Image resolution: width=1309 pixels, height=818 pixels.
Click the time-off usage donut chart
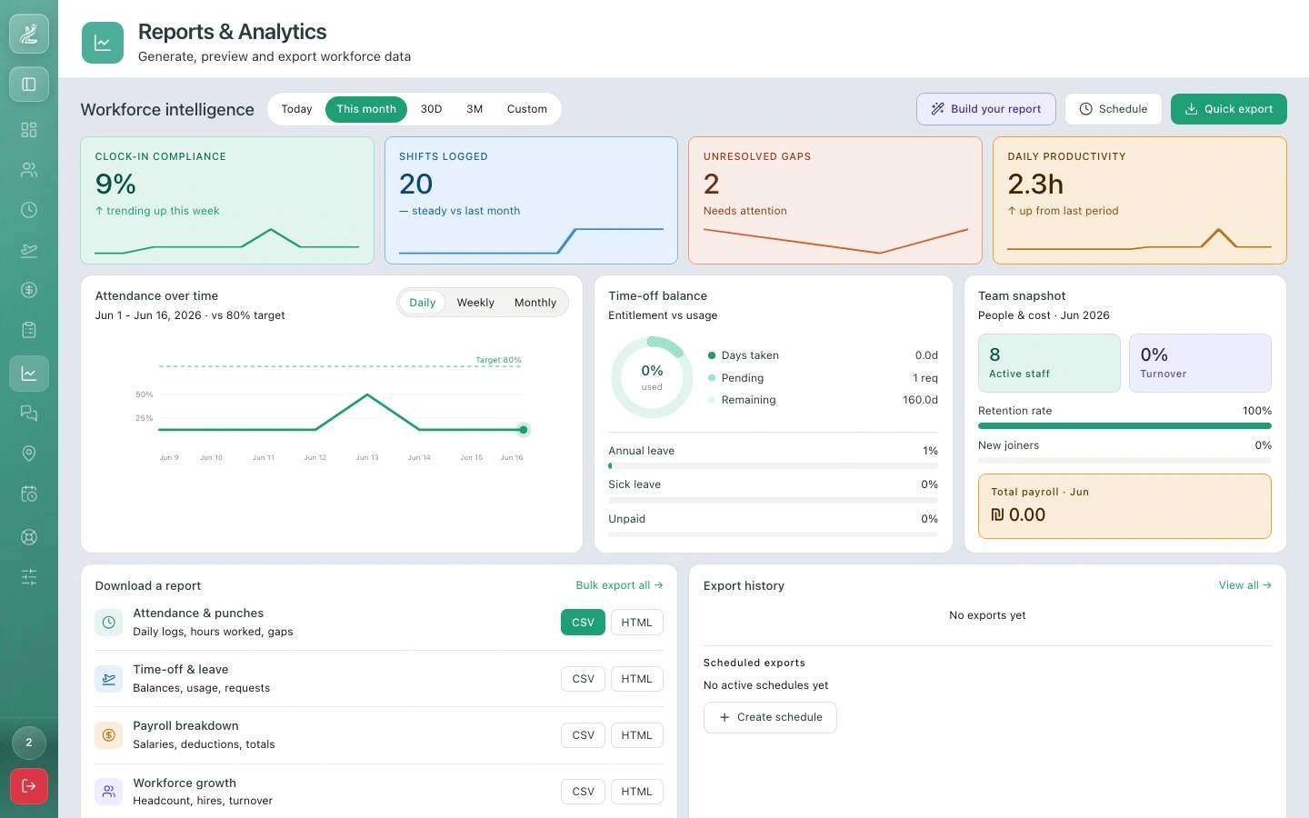click(x=652, y=377)
